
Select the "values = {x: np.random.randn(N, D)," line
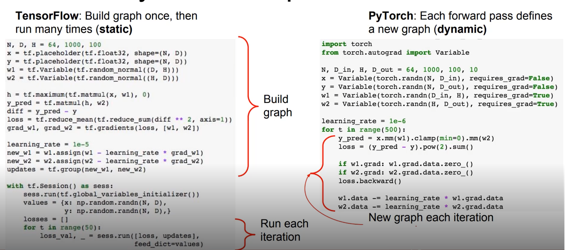95,203
